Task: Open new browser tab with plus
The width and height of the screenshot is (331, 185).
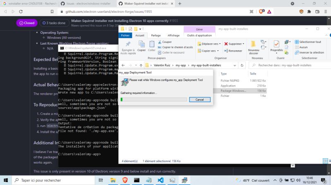Action: coord(180,4)
